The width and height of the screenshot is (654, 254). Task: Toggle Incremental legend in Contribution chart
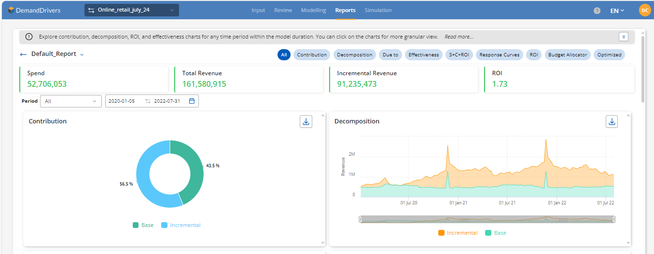point(181,225)
